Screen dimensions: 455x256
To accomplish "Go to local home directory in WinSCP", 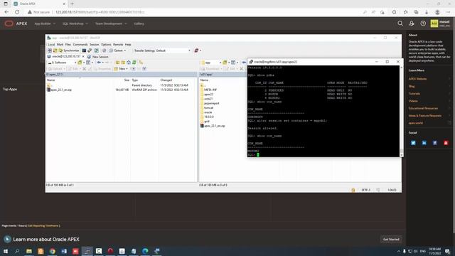I will point(129,63).
